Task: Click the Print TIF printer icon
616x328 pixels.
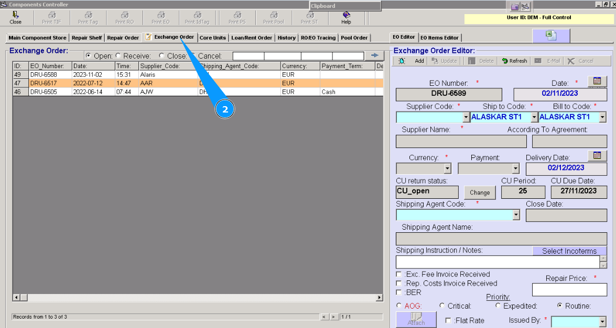Action: point(51,15)
